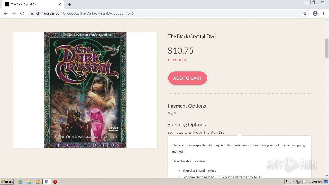
Task: Add the DVD to cart
Action: point(187,78)
